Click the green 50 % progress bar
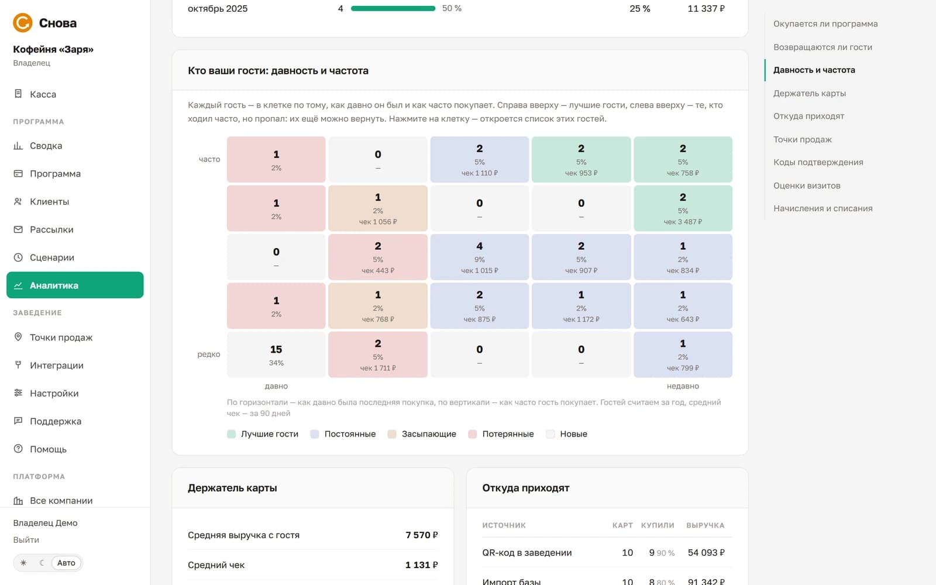The height and width of the screenshot is (585, 936). (393, 8)
